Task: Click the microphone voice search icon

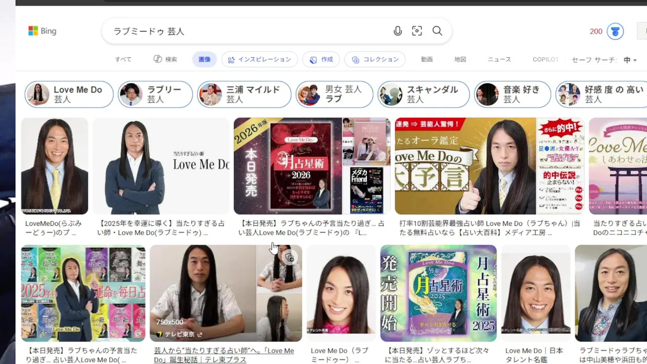Action: coord(398,31)
